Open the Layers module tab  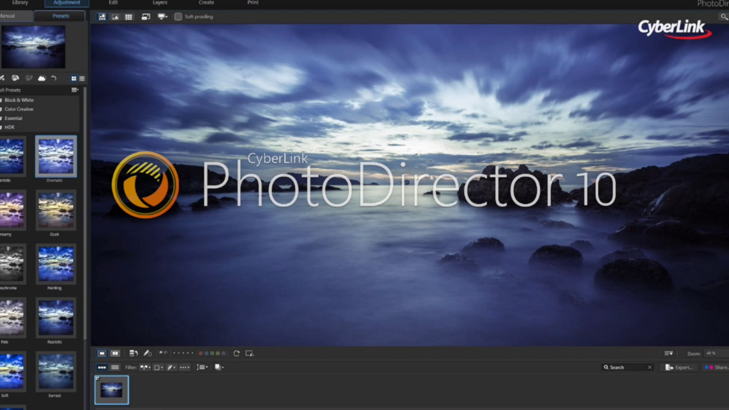pos(160,3)
